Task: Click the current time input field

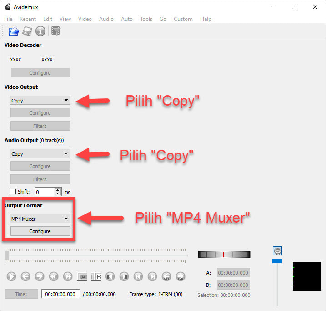Action: [60, 294]
